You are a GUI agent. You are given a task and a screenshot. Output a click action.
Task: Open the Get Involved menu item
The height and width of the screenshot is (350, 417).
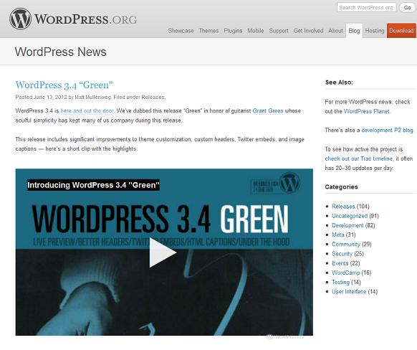(308, 31)
